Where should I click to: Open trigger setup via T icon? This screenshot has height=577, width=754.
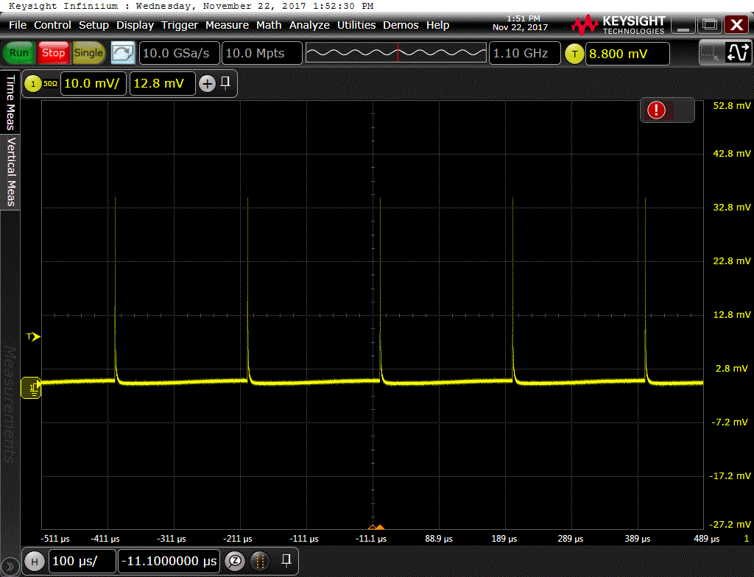pyautogui.click(x=574, y=54)
